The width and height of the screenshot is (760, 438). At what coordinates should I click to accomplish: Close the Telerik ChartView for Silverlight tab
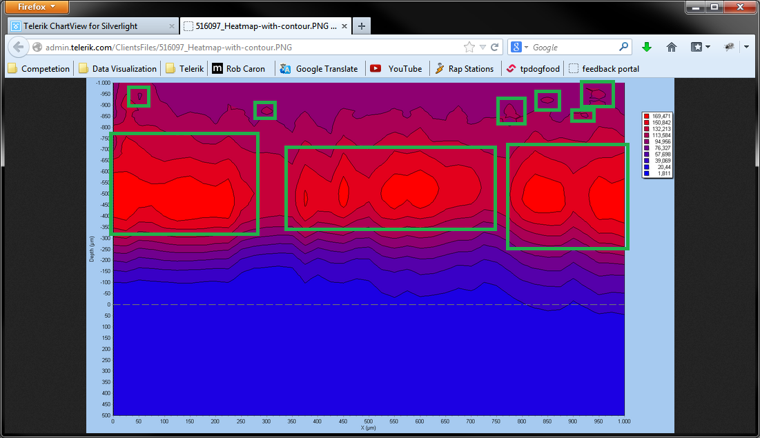tap(172, 26)
